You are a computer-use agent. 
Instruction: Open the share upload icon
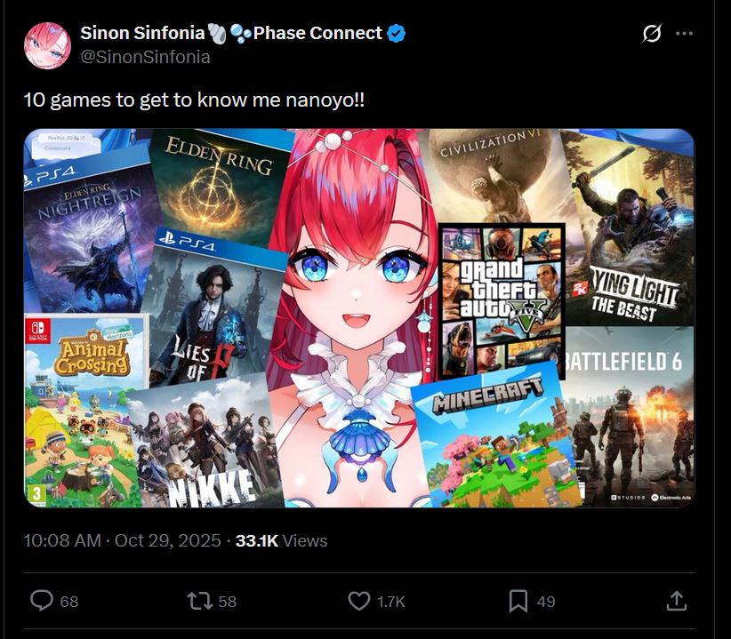click(x=677, y=601)
